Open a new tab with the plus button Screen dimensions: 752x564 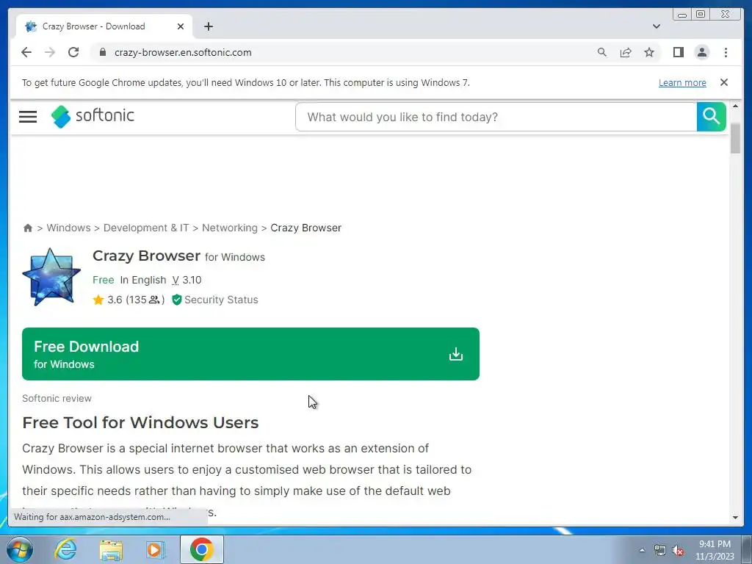tap(208, 26)
